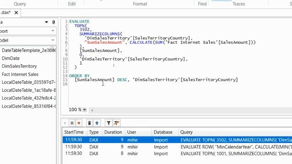Select the LocalDateTable_432fe8c4 table

coord(29,98)
